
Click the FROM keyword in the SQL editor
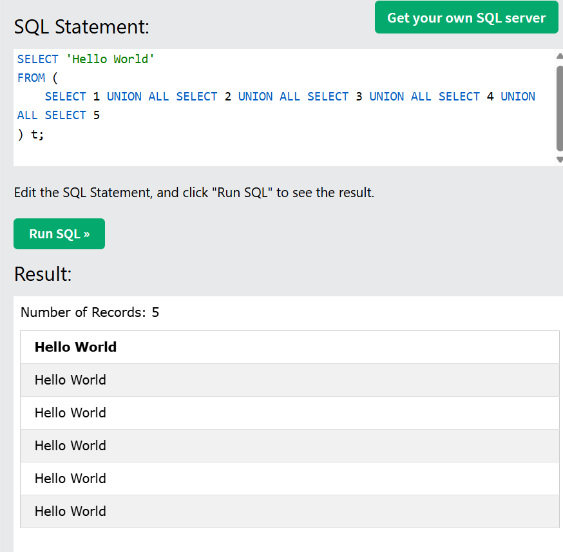(x=31, y=78)
